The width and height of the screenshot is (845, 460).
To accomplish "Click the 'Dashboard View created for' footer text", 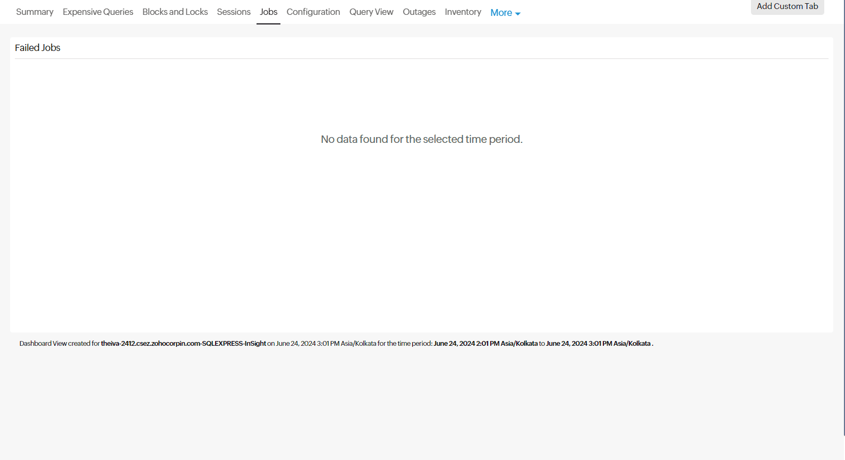I will coord(59,344).
